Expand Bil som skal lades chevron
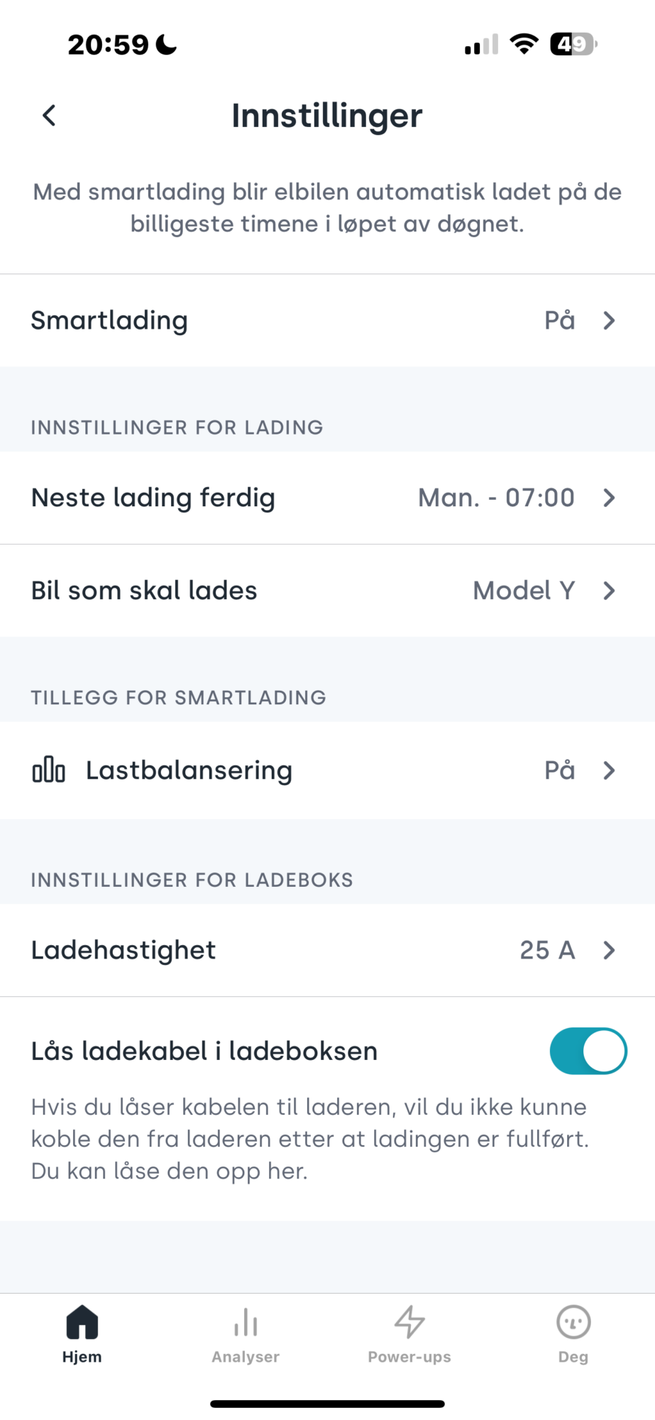 tap(609, 591)
